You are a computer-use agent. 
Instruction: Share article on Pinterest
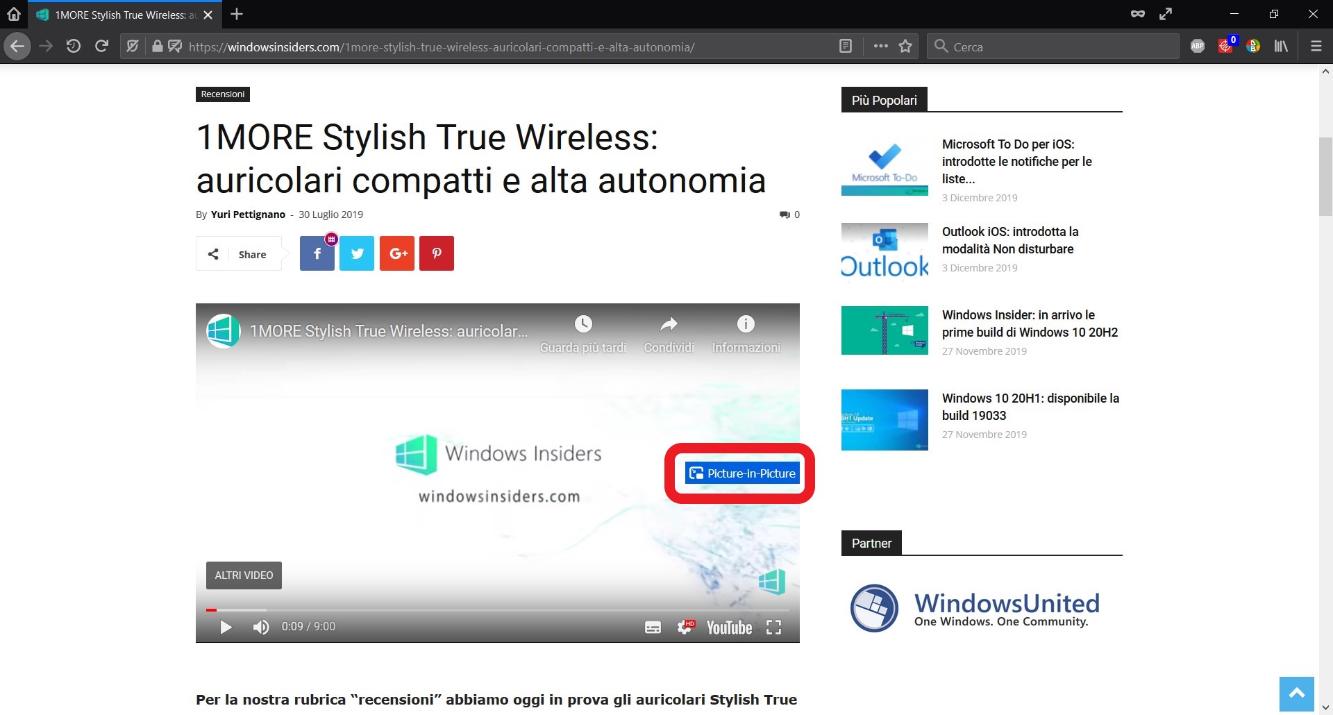437,253
